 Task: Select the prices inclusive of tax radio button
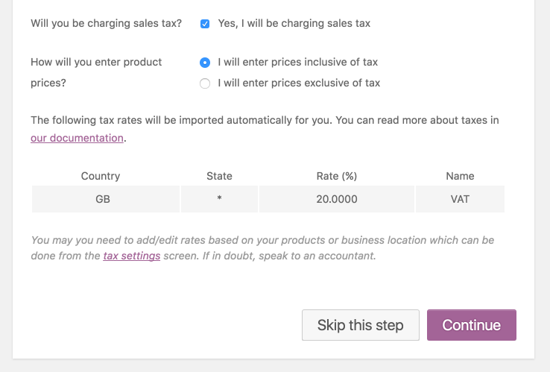coord(205,63)
